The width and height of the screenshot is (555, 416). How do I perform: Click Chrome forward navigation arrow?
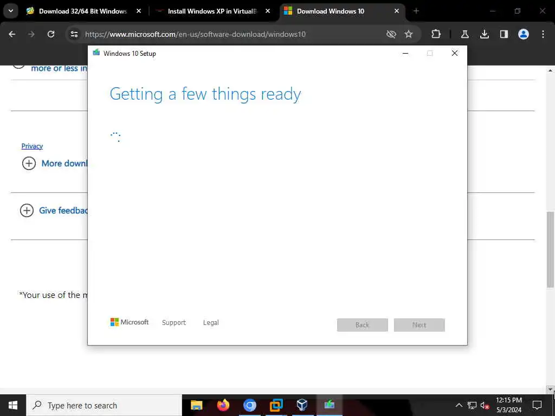point(31,34)
